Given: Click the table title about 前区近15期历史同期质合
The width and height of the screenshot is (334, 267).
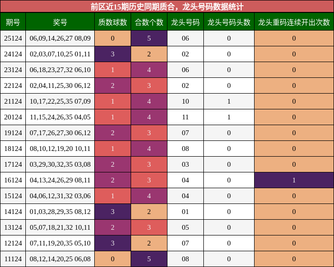Looking at the screenshot, I should coord(167,7).
